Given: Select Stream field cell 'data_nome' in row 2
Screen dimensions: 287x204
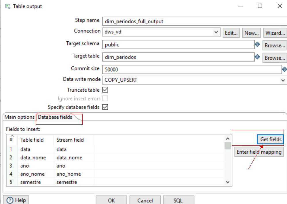Looking at the screenshot, I should [x=74, y=157].
